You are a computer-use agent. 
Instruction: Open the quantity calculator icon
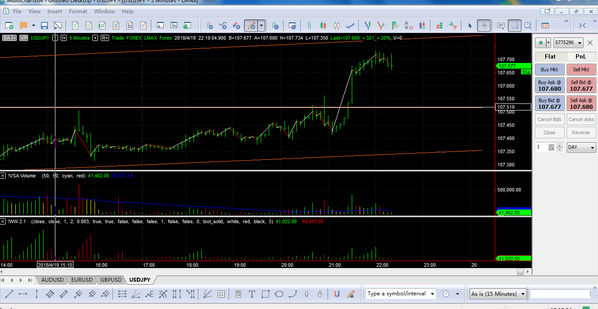pos(552,147)
